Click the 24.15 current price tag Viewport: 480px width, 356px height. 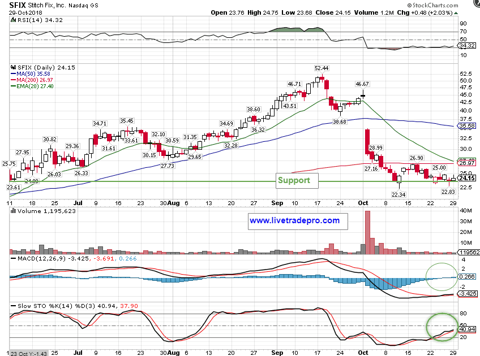pos(466,178)
